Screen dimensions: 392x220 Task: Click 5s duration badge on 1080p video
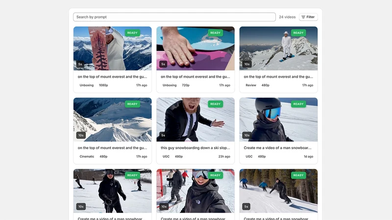(80, 64)
